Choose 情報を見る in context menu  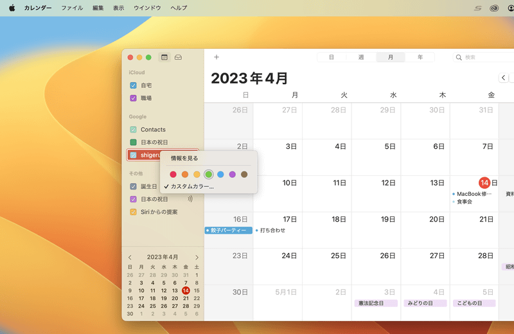tap(184, 158)
